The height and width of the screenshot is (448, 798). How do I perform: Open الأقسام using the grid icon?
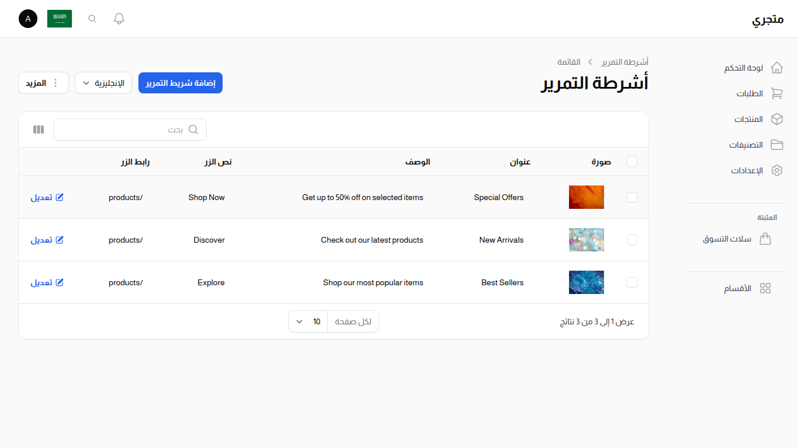click(x=766, y=288)
